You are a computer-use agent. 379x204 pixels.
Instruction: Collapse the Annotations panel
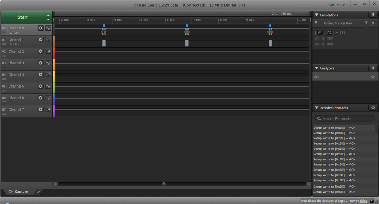pos(316,15)
